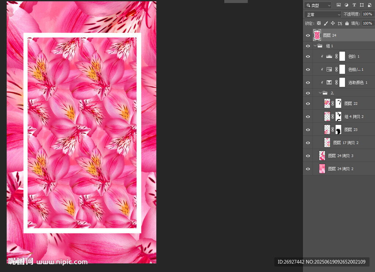Click the layer mask thumbnail of 图层 23
Image resolution: width=375 pixels, height=272 pixels.
[338, 130]
